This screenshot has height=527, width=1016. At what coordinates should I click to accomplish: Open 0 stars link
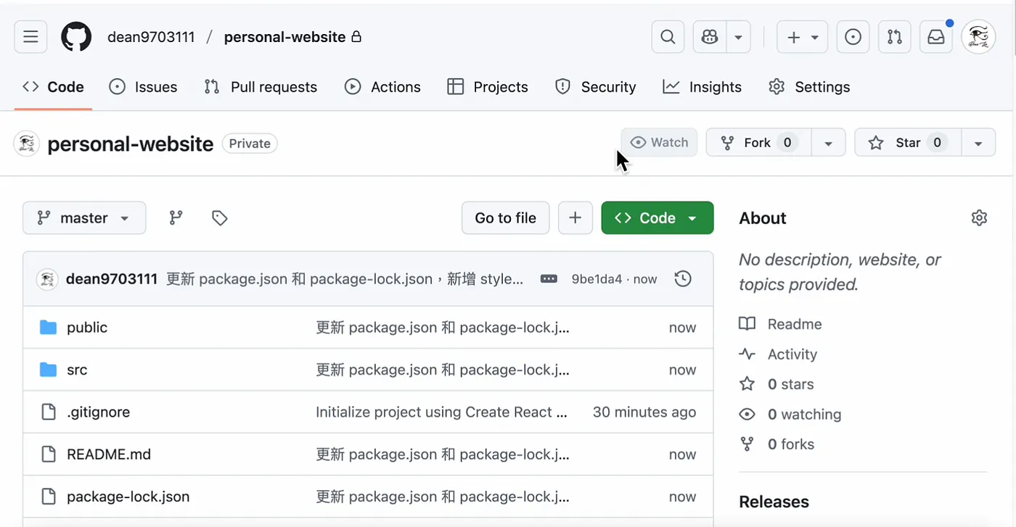click(777, 384)
